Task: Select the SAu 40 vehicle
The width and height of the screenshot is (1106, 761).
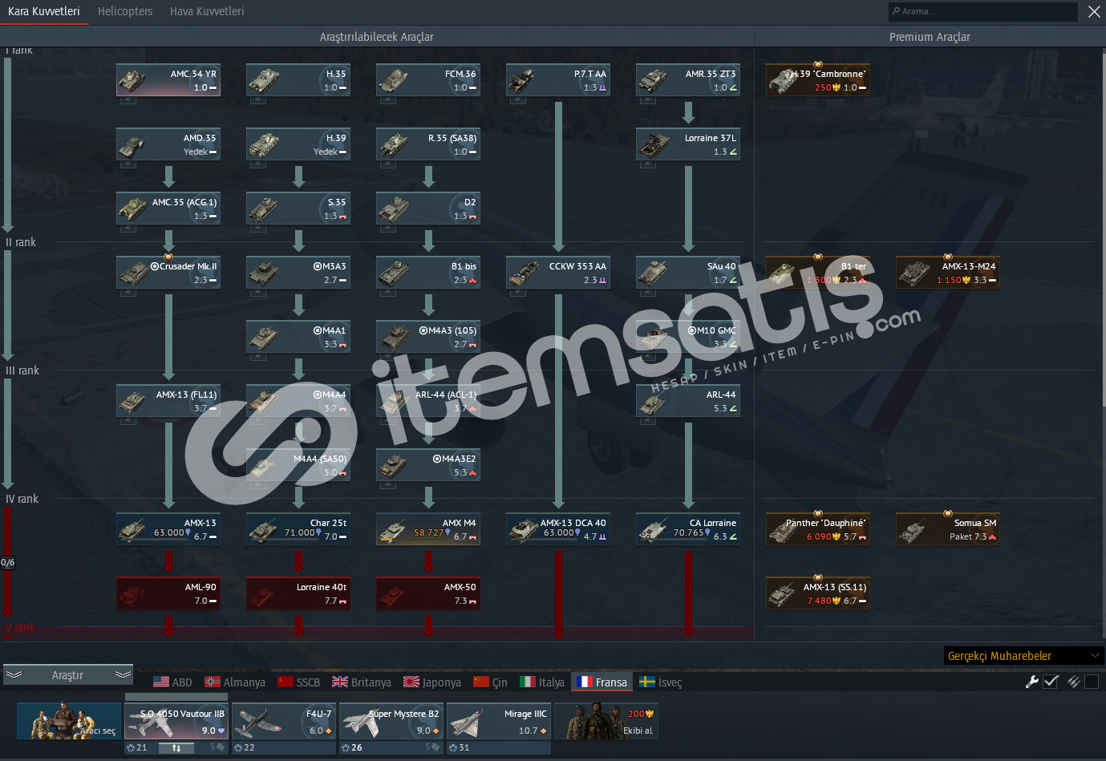Action: click(688, 273)
